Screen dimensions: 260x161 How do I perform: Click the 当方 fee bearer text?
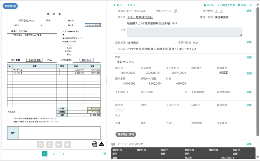(196, 43)
